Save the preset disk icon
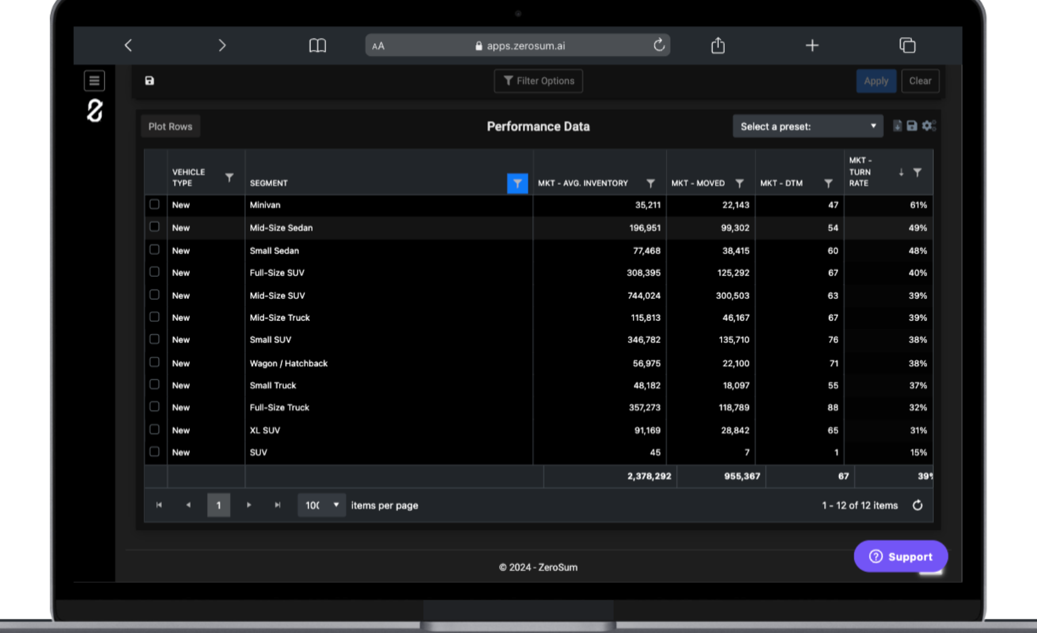This screenshot has width=1037, height=633. click(912, 125)
